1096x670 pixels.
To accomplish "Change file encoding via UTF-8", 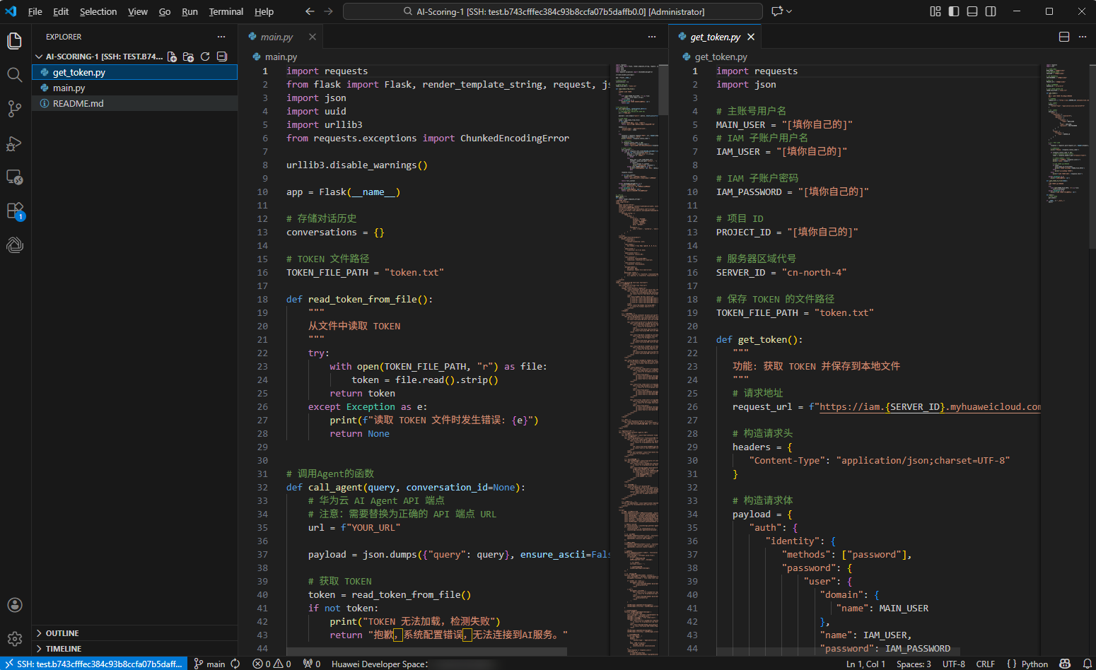I will tap(954, 664).
